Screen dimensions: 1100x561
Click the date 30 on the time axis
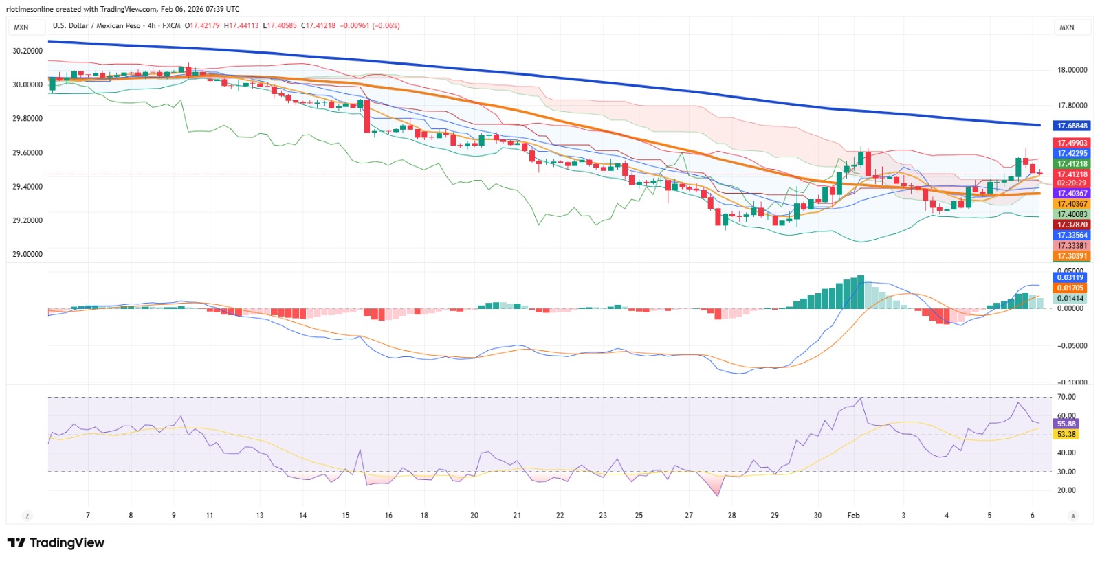[817, 515]
